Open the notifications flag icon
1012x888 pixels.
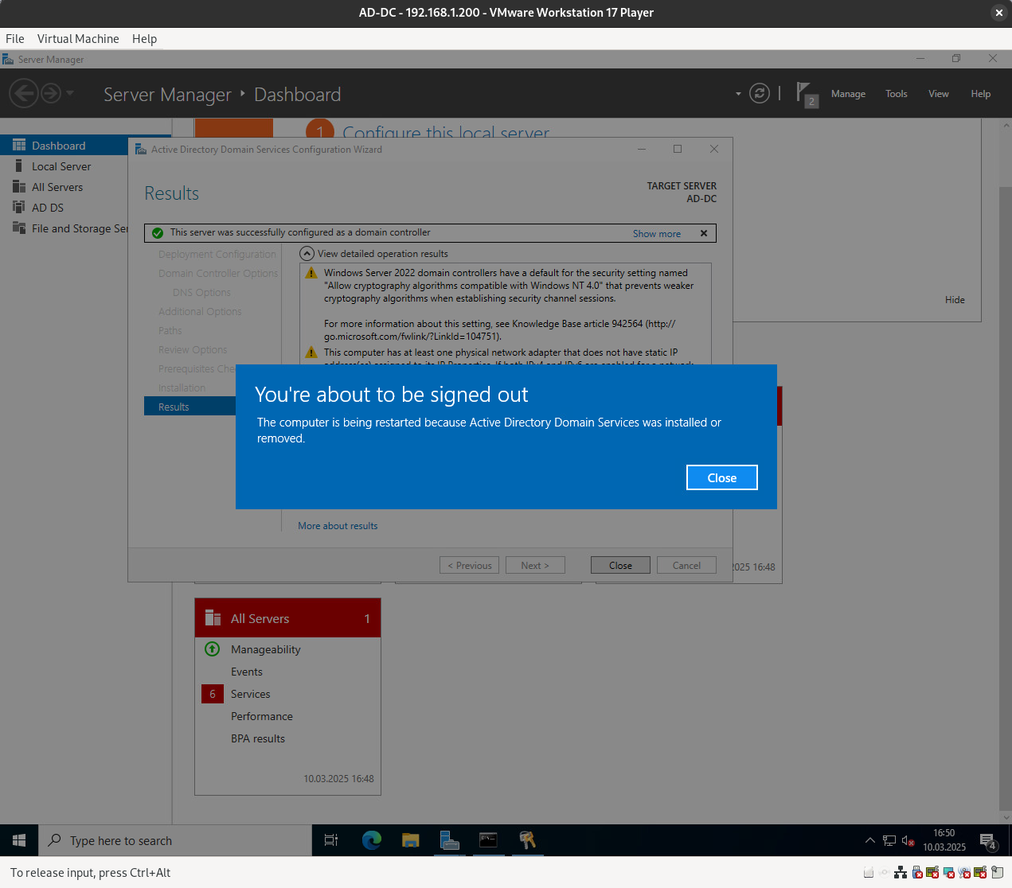point(804,93)
